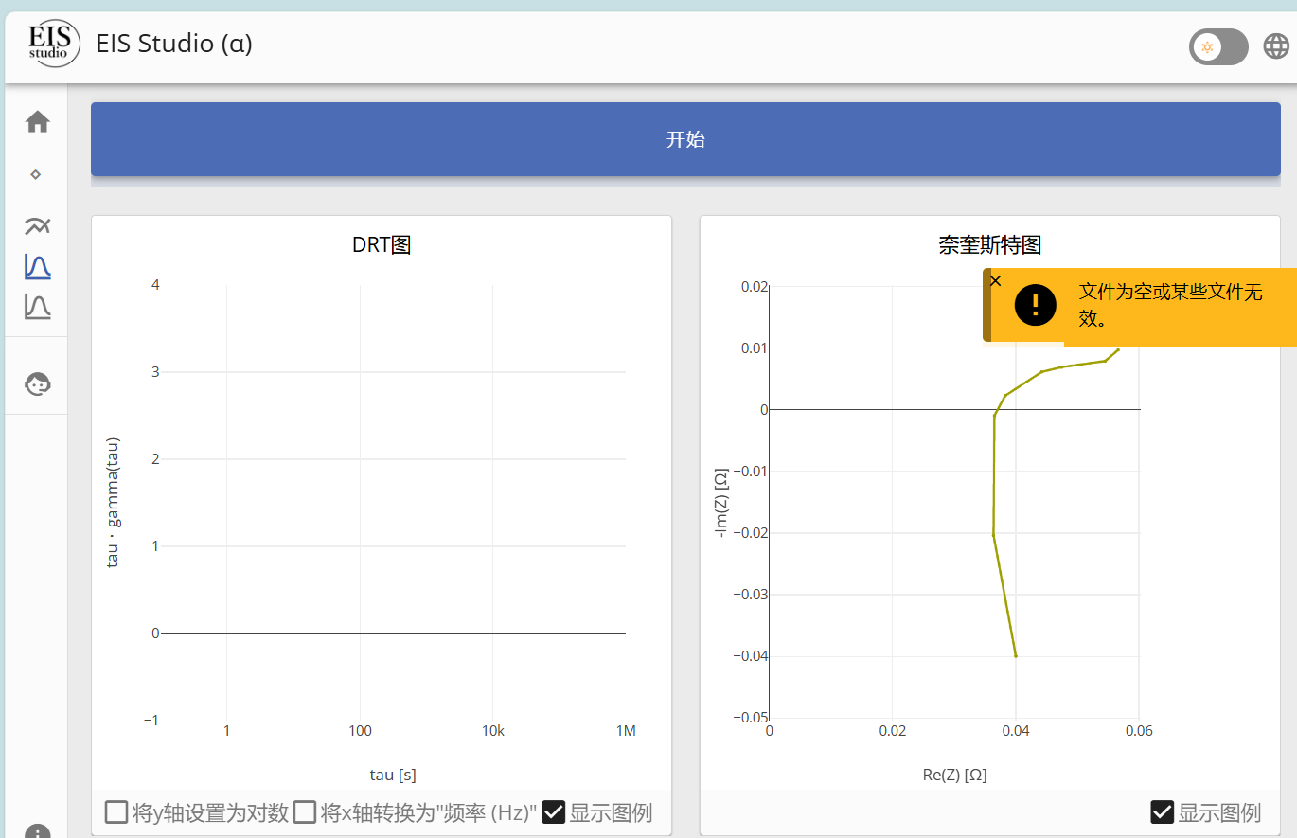The width and height of the screenshot is (1297, 838).
Task: Open the curve fitting view in sidebar
Action: point(36,225)
